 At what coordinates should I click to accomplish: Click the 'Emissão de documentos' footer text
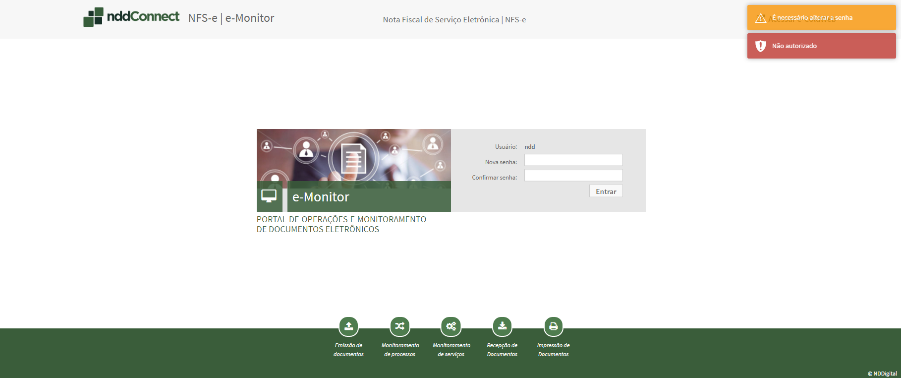click(x=348, y=350)
